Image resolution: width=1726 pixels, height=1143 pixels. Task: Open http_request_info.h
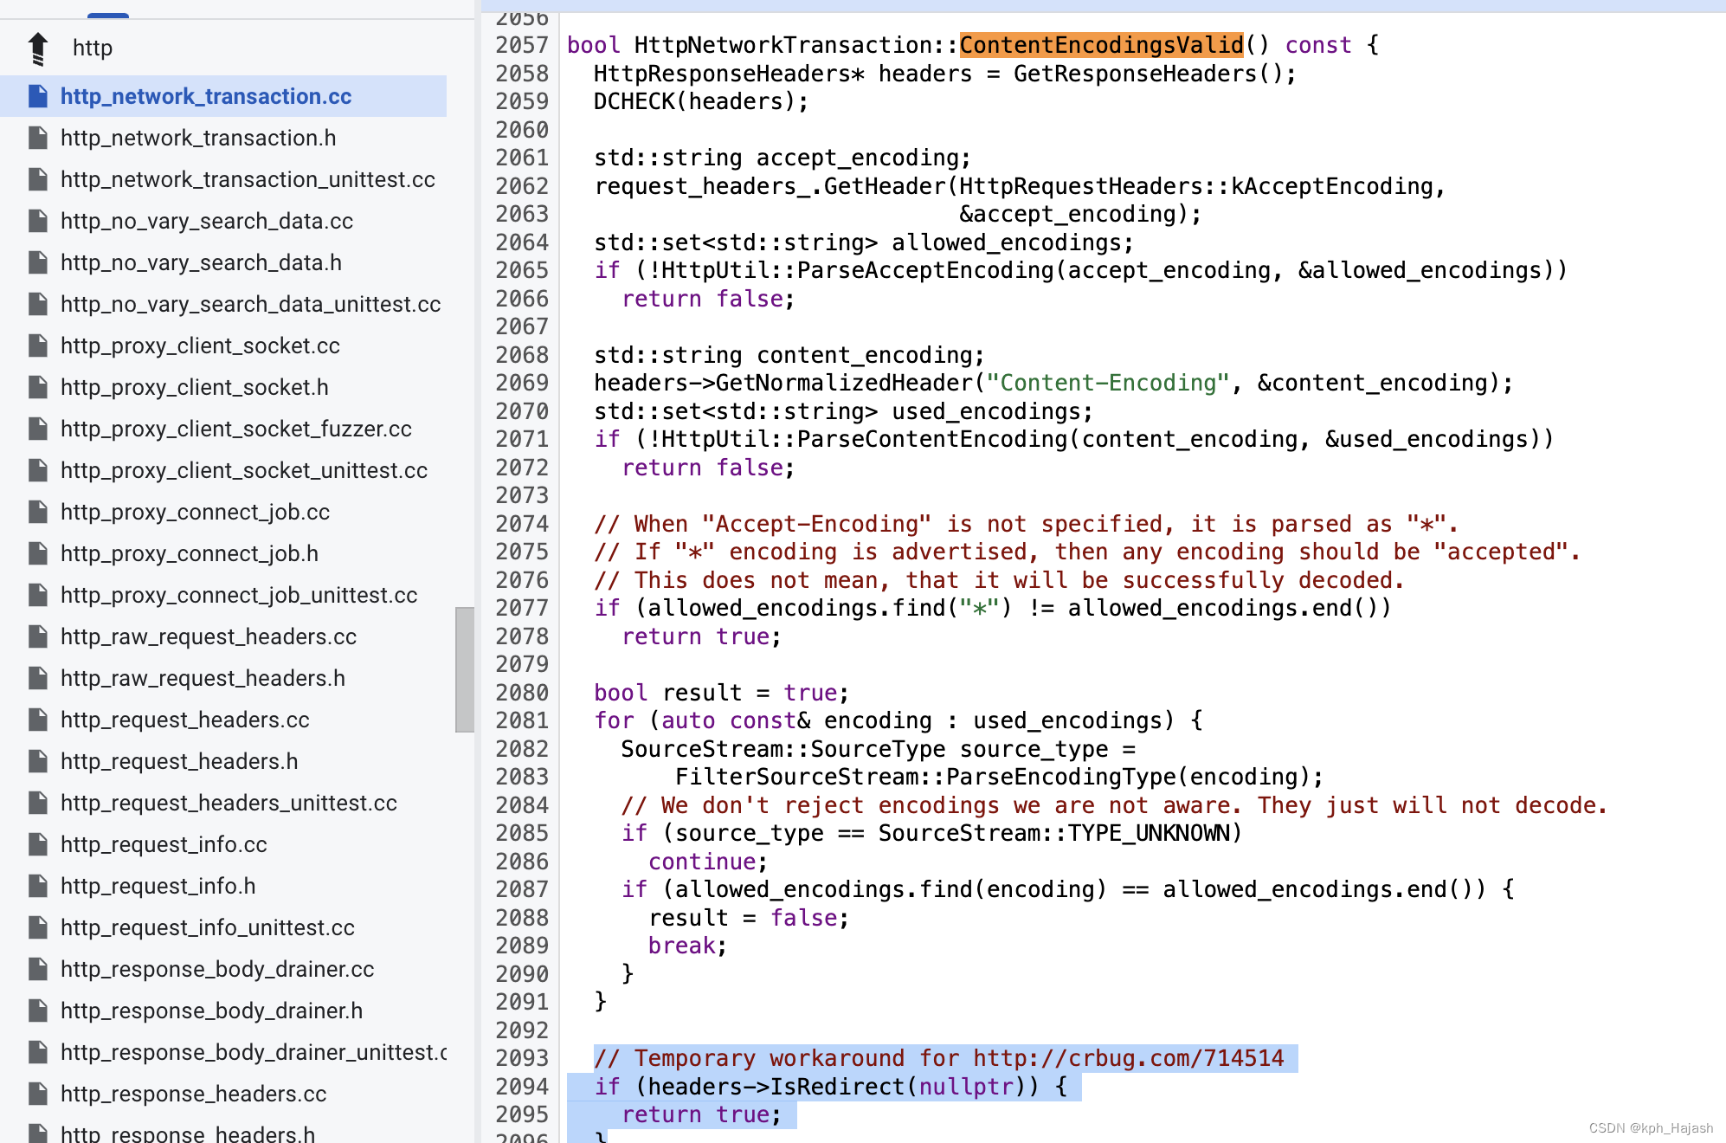pos(158,886)
